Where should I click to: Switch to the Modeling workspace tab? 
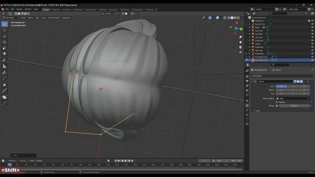click(56, 10)
